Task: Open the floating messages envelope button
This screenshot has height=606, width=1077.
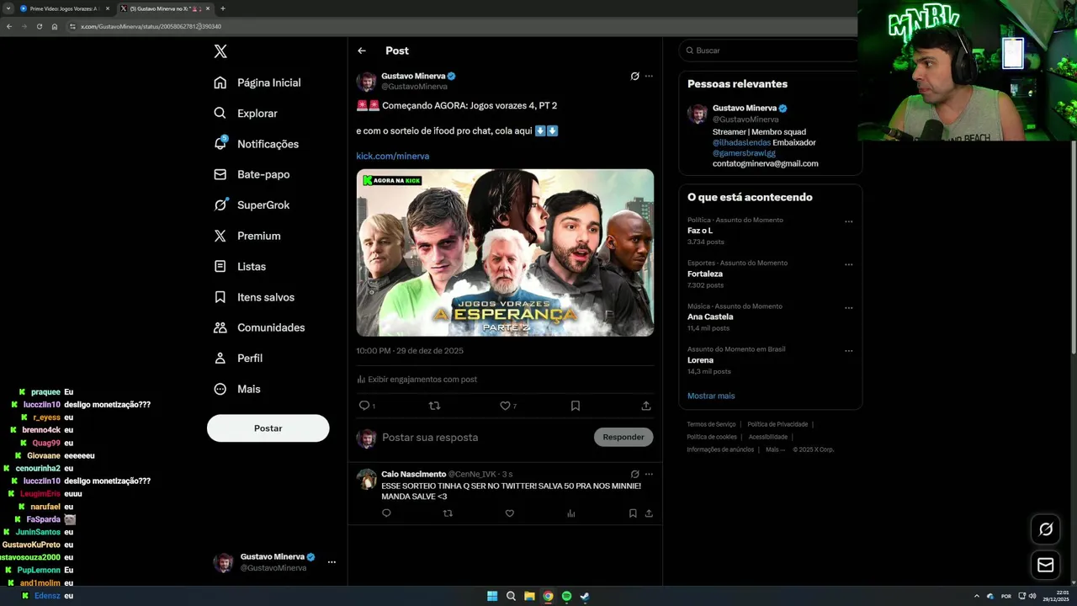Action: coord(1046,566)
